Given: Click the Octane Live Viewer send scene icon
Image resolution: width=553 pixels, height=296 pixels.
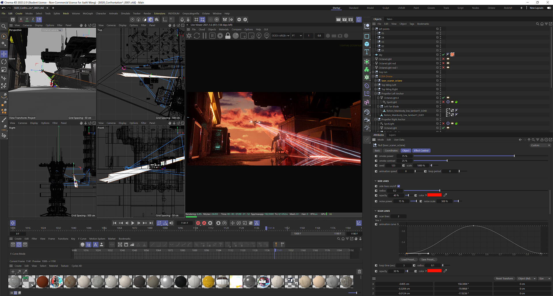Looking at the screenshot, I should coord(189,36).
